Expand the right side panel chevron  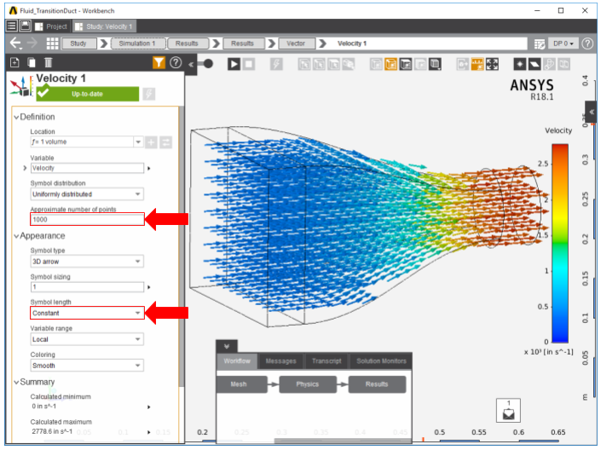pos(592,112)
